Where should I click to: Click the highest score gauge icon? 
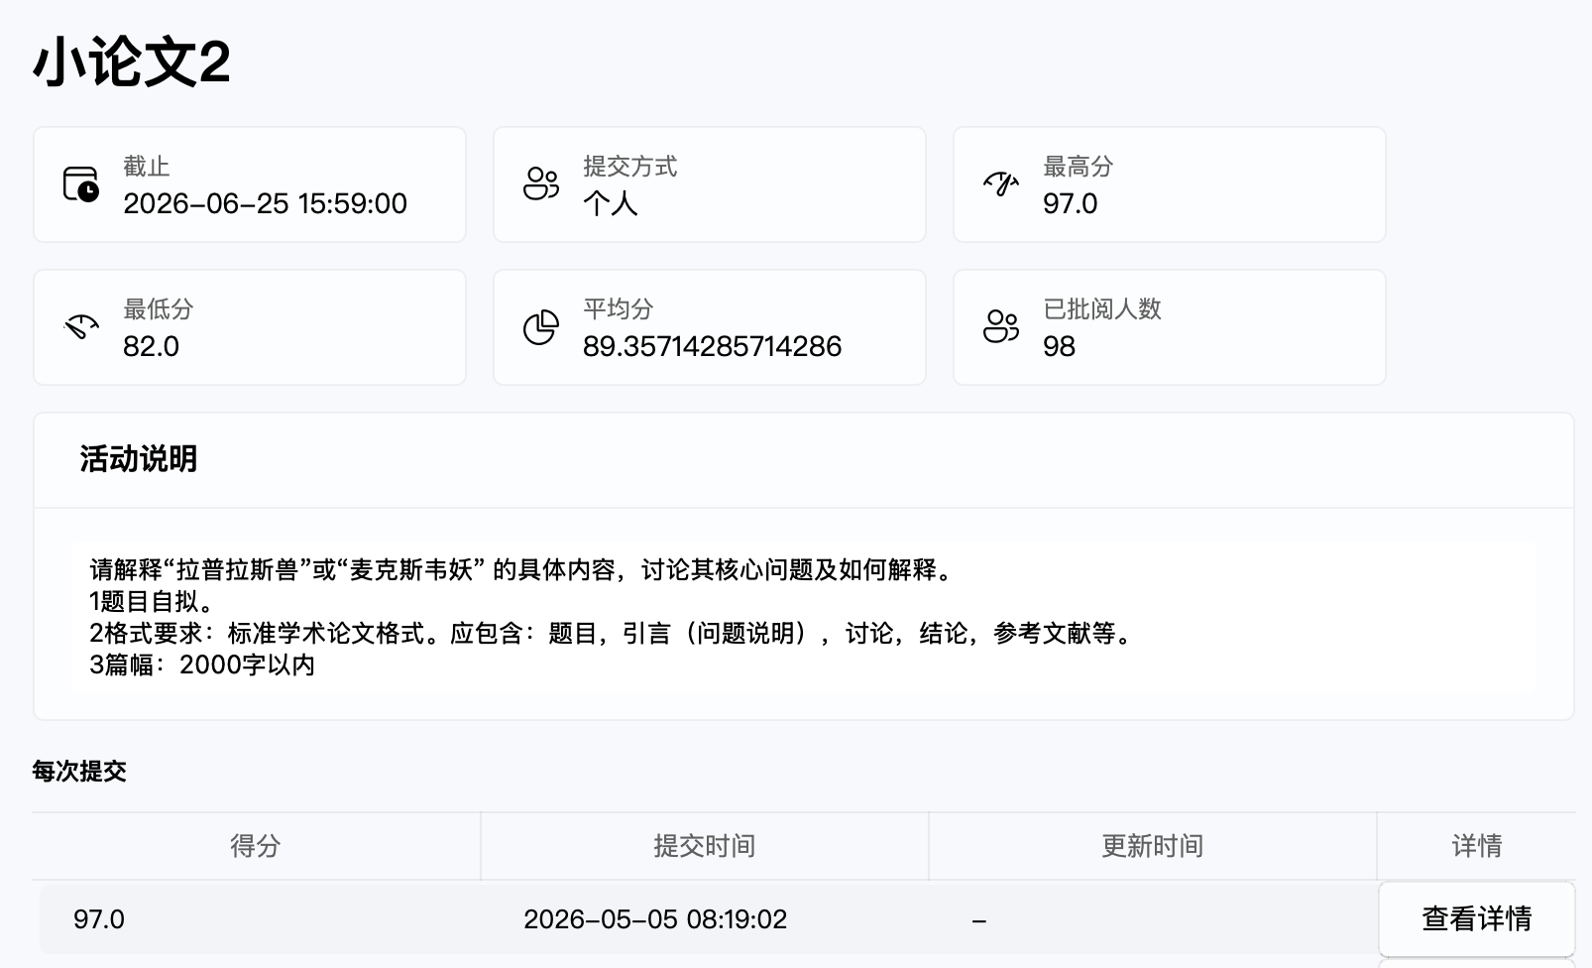(1001, 184)
